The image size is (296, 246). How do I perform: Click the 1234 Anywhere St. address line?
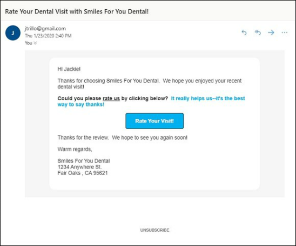[79, 167]
